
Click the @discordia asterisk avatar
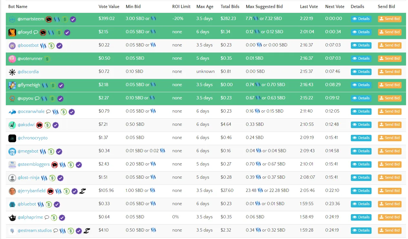tap(12, 72)
